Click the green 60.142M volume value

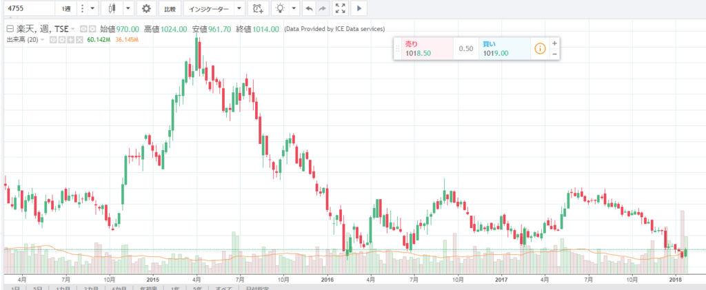(x=98, y=40)
